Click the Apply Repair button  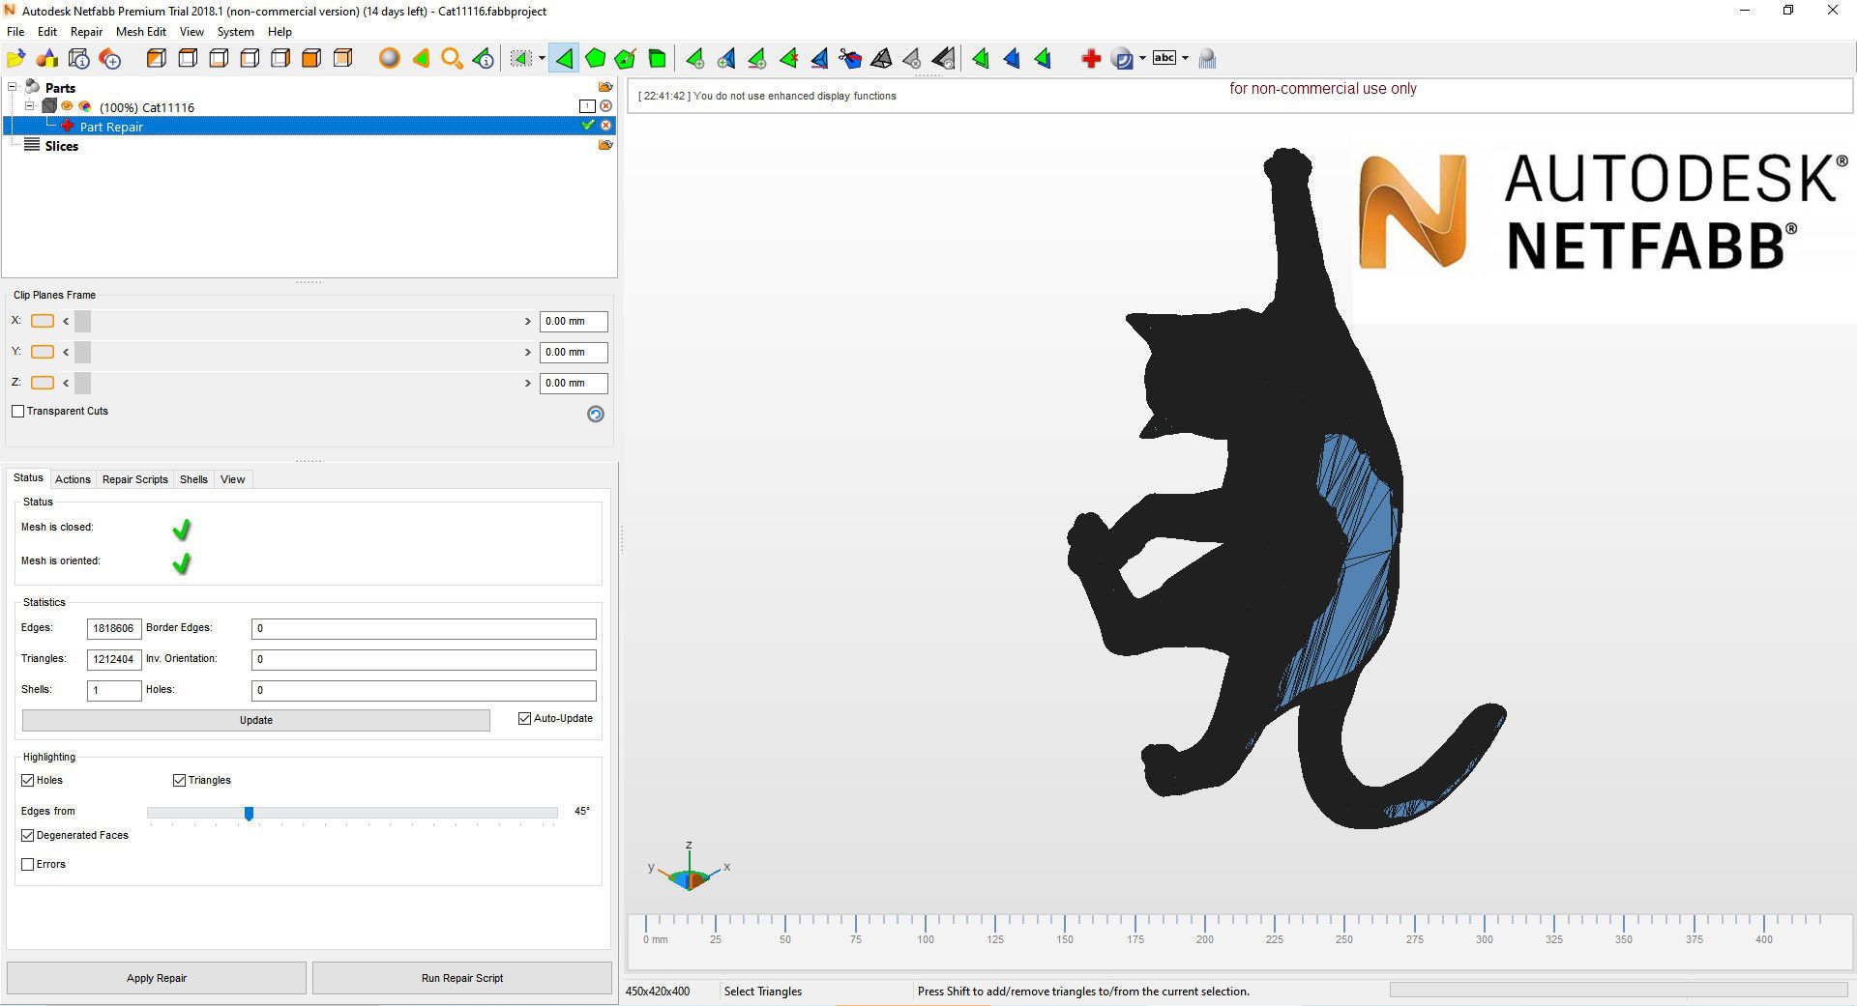157,978
